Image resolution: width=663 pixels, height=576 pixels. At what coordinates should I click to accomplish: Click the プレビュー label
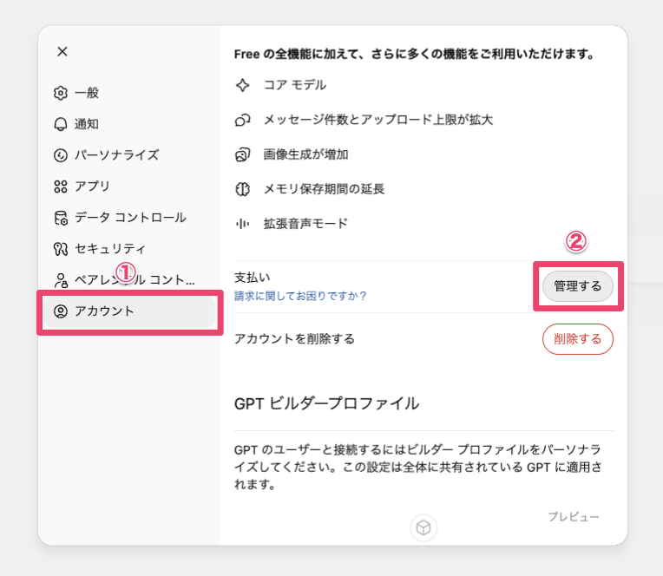tap(574, 517)
